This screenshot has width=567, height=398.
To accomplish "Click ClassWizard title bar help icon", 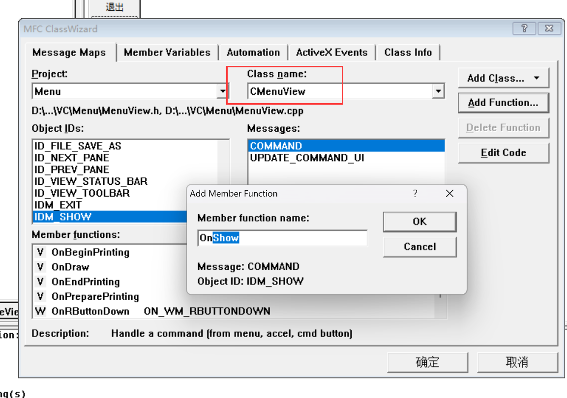I will [524, 28].
